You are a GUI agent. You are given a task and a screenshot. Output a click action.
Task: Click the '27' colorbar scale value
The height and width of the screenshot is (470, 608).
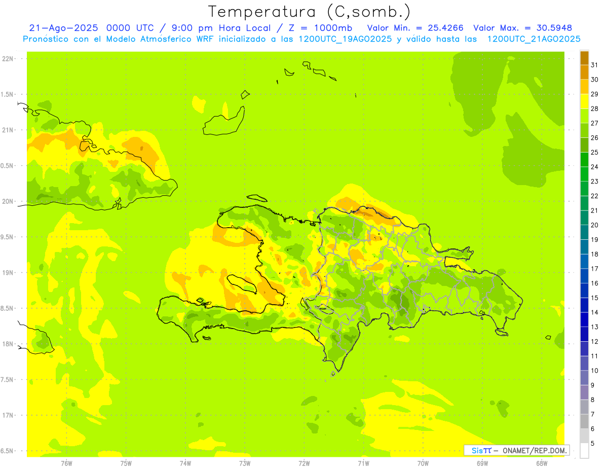point(595,123)
